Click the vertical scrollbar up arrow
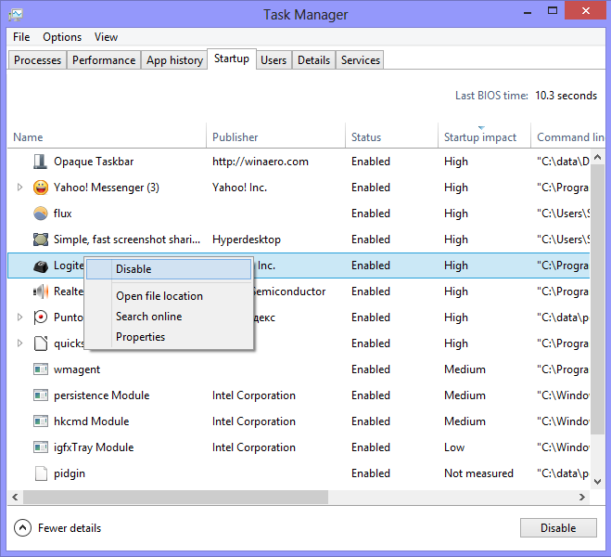The width and height of the screenshot is (611, 557). tap(597, 157)
